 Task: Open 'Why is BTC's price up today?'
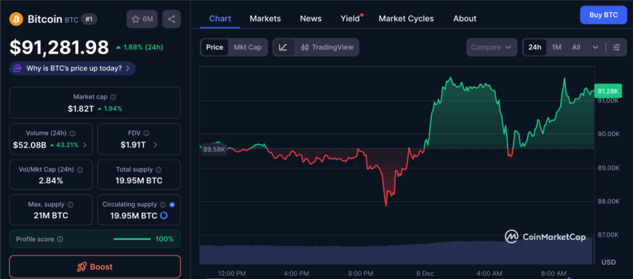click(73, 69)
